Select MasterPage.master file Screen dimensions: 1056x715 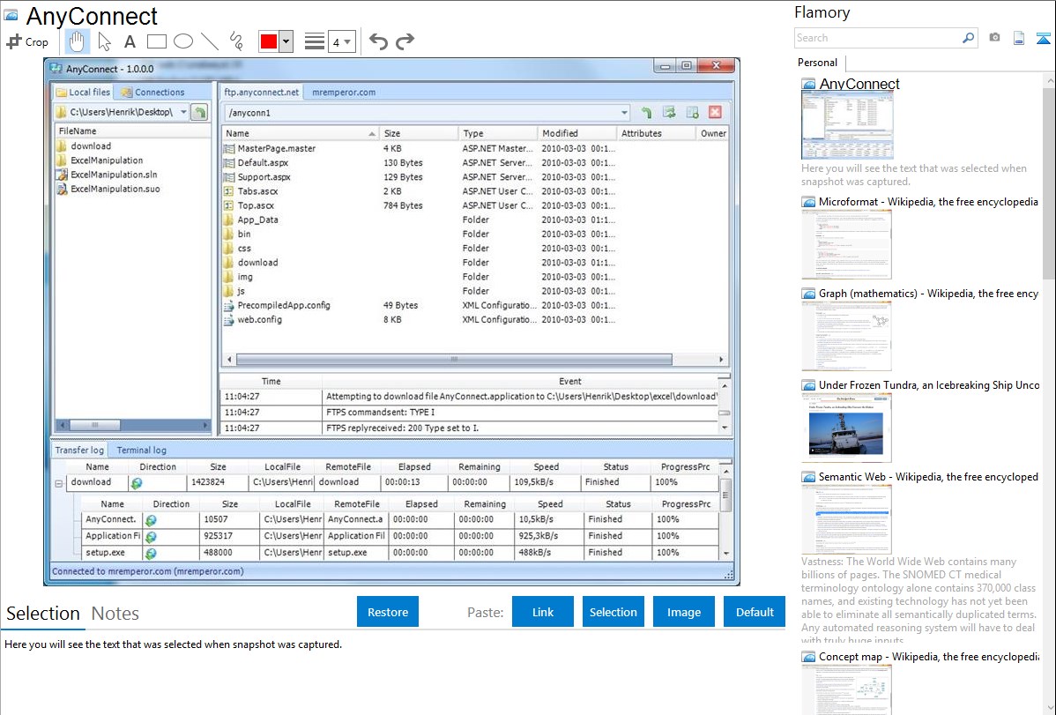pyautogui.click(x=276, y=148)
